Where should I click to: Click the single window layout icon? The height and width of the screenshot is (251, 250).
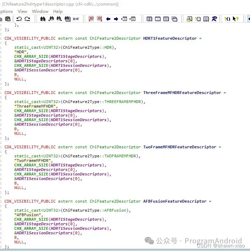pos(158,19)
